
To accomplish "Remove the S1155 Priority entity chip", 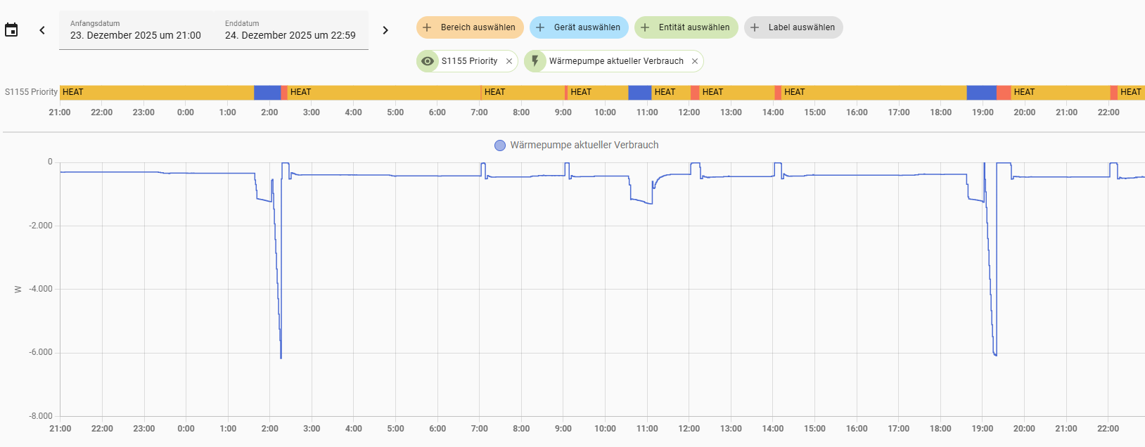I will click(x=509, y=61).
